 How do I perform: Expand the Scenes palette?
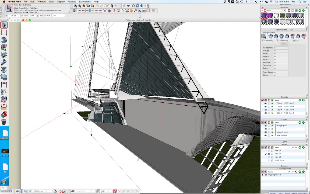pos(307,166)
